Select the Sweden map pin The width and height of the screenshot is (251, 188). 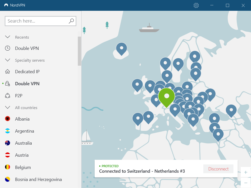point(178,64)
